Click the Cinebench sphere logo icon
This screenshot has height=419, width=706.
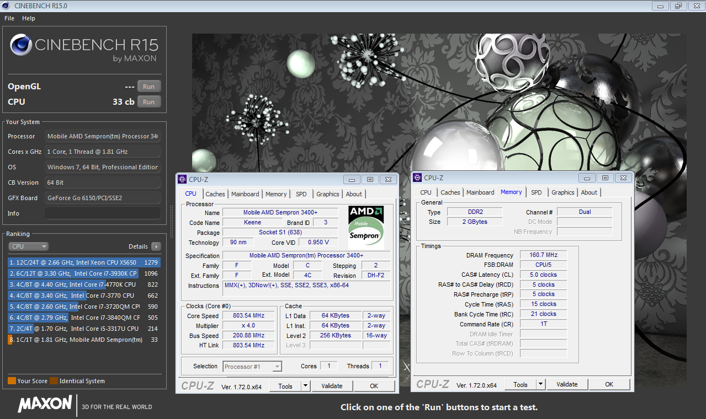[x=21, y=45]
